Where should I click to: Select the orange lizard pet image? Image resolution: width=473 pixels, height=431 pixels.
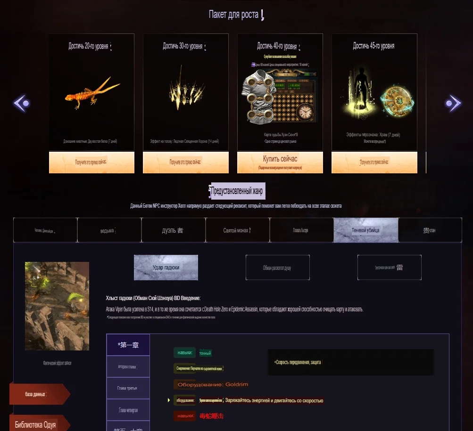(92, 92)
